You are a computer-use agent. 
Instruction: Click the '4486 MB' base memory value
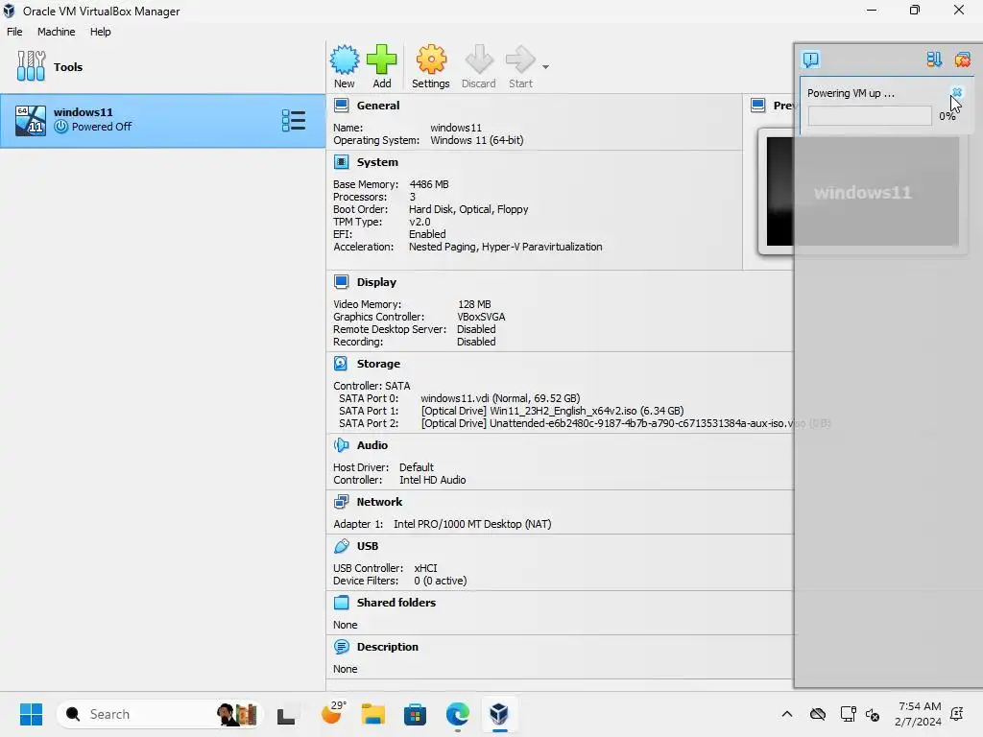tap(429, 184)
